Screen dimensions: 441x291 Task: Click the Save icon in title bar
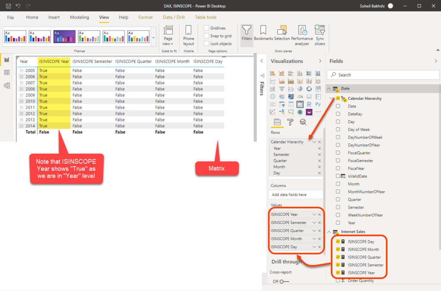[x=9, y=6]
